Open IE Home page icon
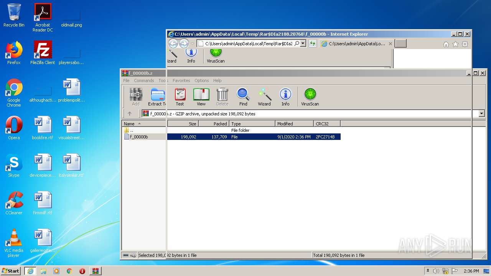This screenshot has width=491, height=276. click(446, 44)
